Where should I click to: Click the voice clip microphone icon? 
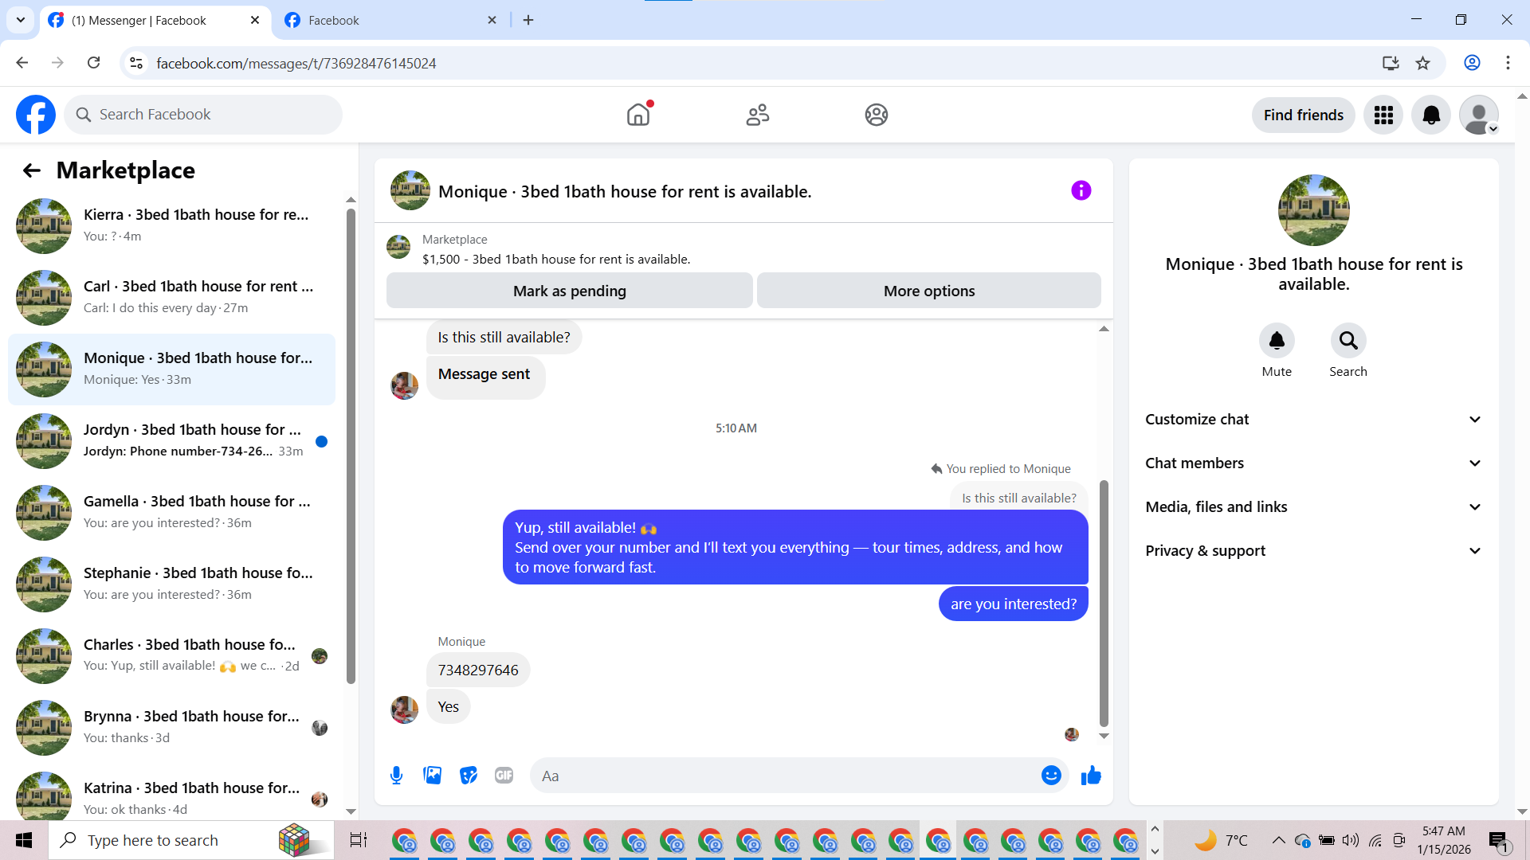pyautogui.click(x=396, y=775)
